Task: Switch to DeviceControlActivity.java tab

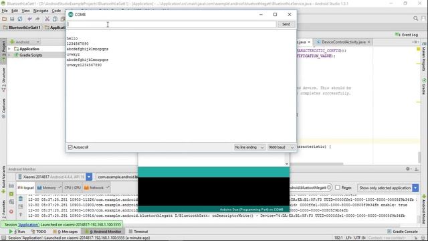Action: [343, 42]
